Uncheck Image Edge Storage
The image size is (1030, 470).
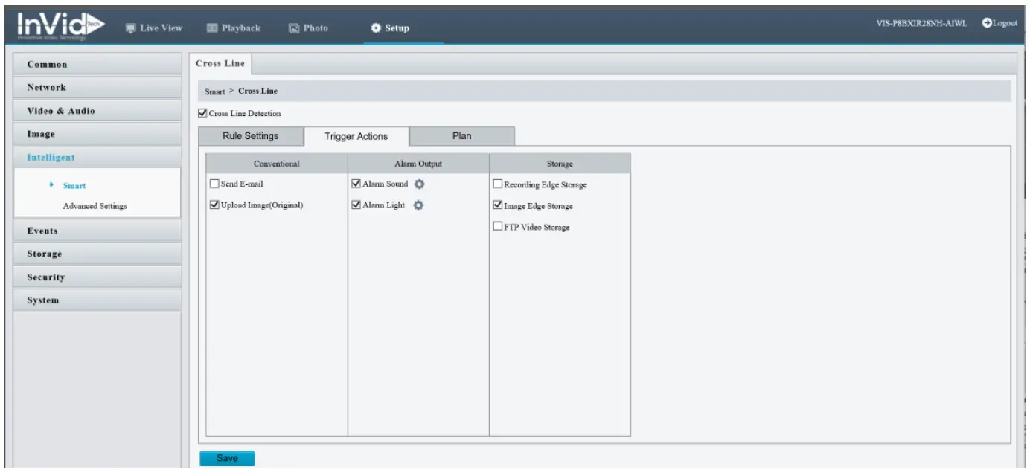click(x=498, y=205)
